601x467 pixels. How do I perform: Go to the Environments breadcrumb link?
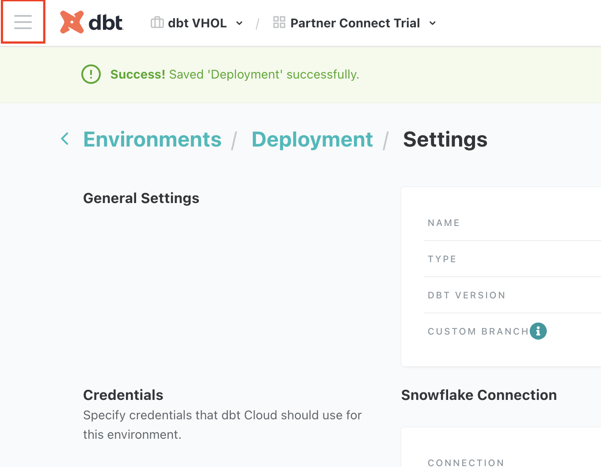(x=152, y=139)
